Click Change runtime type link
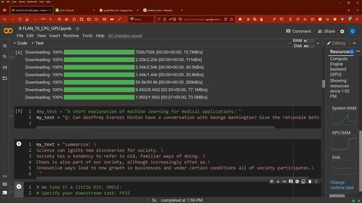This screenshot has width=362, height=203. [x=342, y=185]
